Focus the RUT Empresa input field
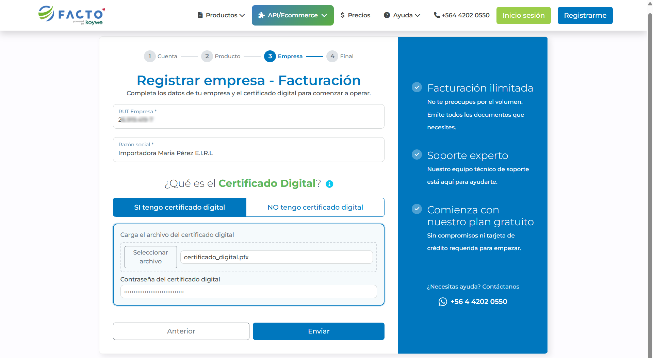The height and width of the screenshot is (358, 653). (248, 116)
